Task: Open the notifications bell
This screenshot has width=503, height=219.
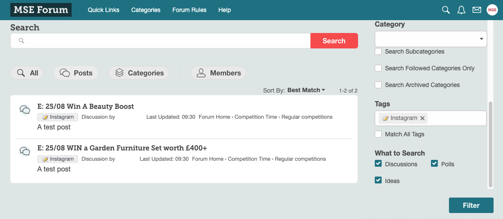Action: pyautogui.click(x=461, y=10)
